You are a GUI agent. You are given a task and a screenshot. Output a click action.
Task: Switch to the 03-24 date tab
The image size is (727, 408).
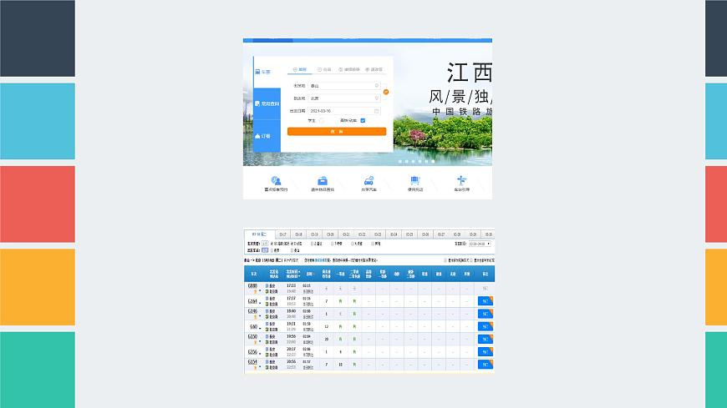point(394,234)
